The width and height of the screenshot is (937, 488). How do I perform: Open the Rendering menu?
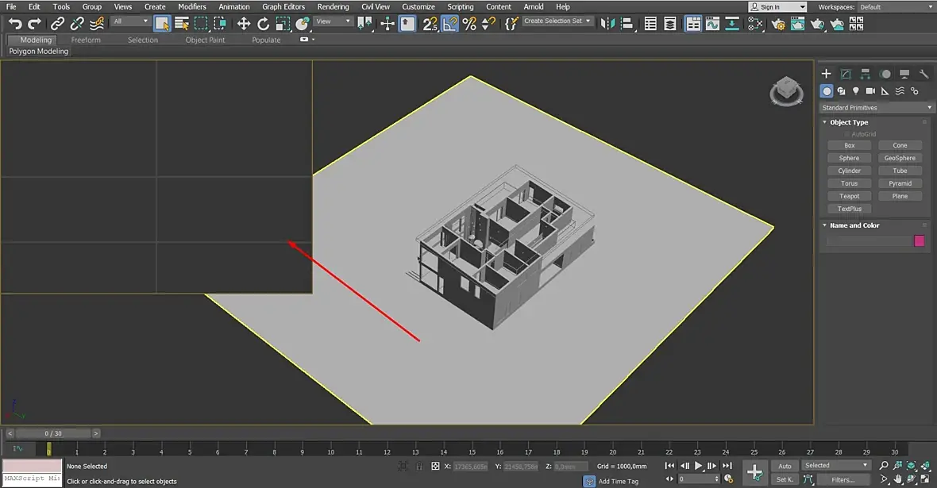point(333,6)
